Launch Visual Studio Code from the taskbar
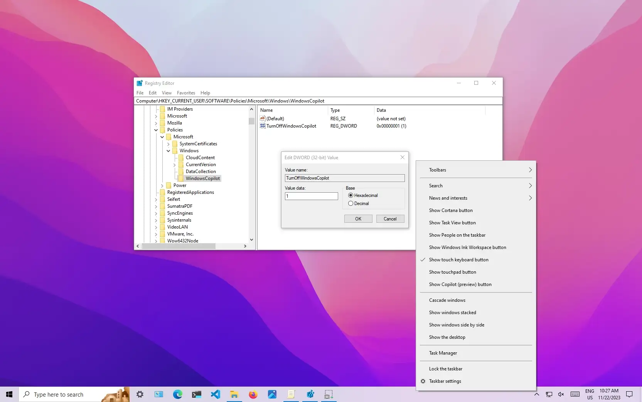 pos(216,394)
